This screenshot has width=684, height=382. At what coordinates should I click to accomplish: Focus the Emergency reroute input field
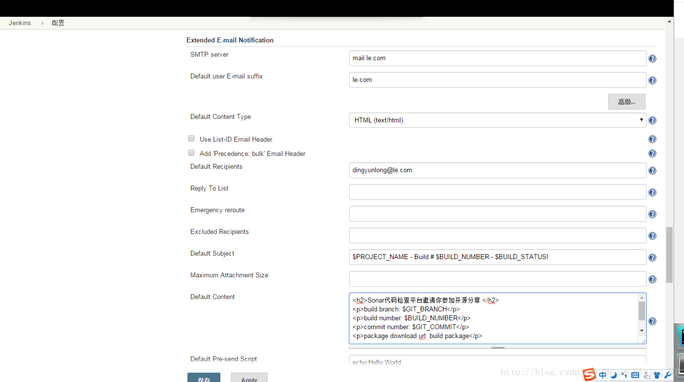(498, 214)
